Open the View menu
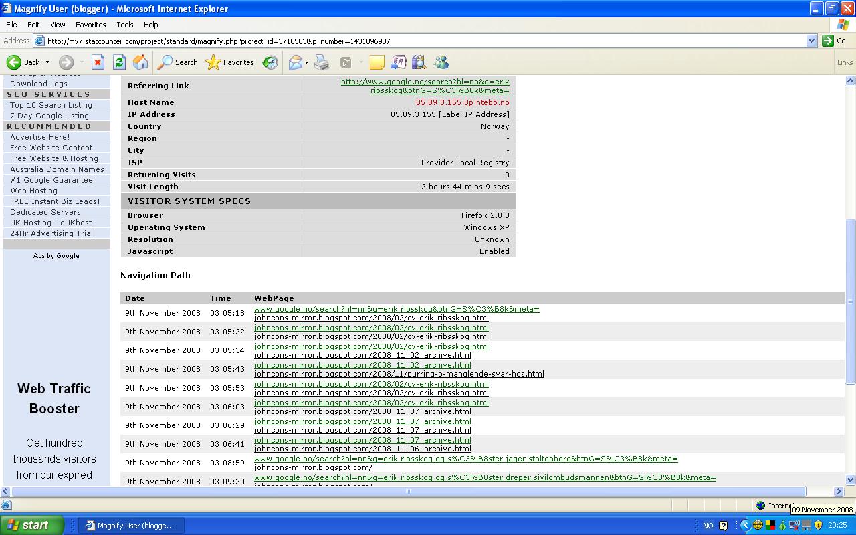This screenshot has width=856, height=535. pos(58,25)
